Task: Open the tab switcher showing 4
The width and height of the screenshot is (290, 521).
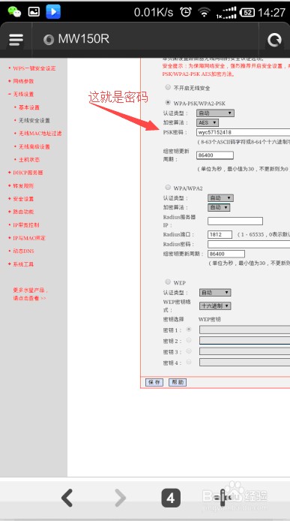Action: click(171, 498)
